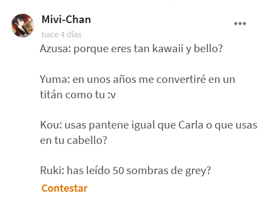Open Mivi-Chan's profile avatar picture
264x201 pixels.
(x=23, y=25)
